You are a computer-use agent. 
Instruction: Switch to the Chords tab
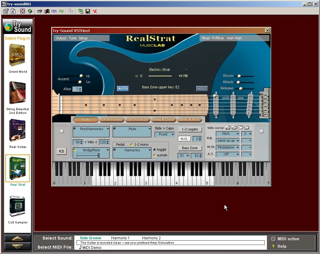coord(137,119)
